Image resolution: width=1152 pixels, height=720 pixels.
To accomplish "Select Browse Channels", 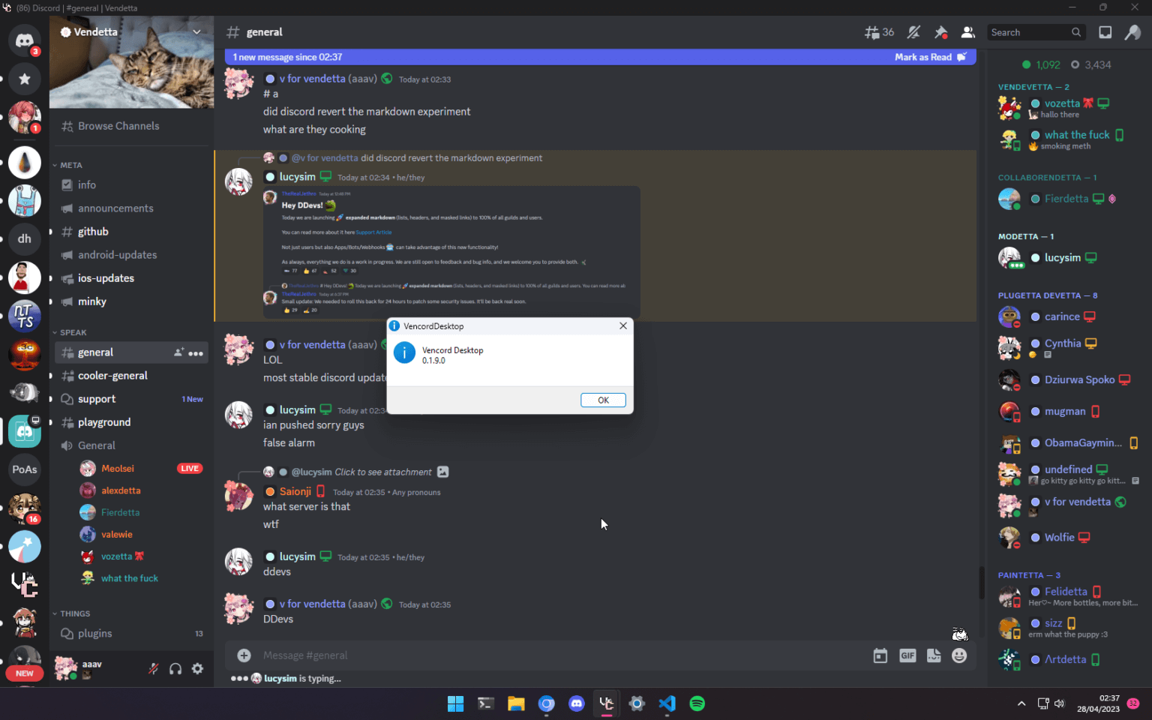I will tap(118, 126).
